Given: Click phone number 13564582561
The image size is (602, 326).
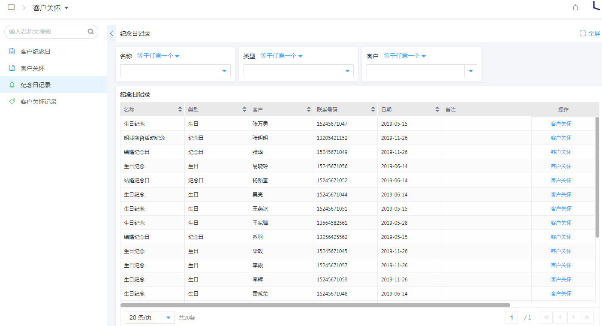Looking at the screenshot, I should click(x=332, y=223).
